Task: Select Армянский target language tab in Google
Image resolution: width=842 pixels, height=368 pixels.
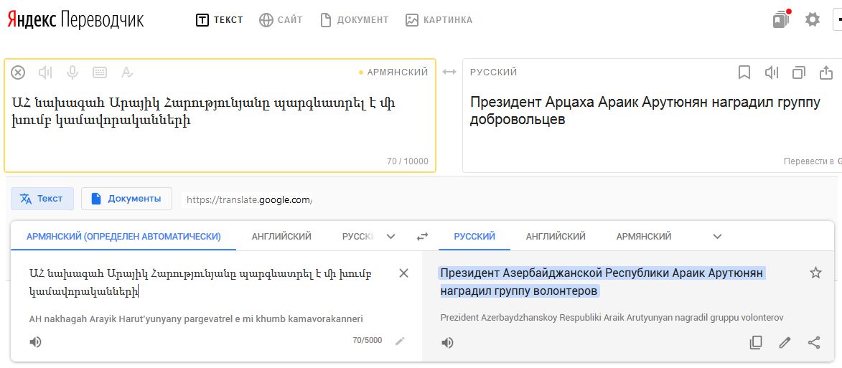Action: click(644, 237)
